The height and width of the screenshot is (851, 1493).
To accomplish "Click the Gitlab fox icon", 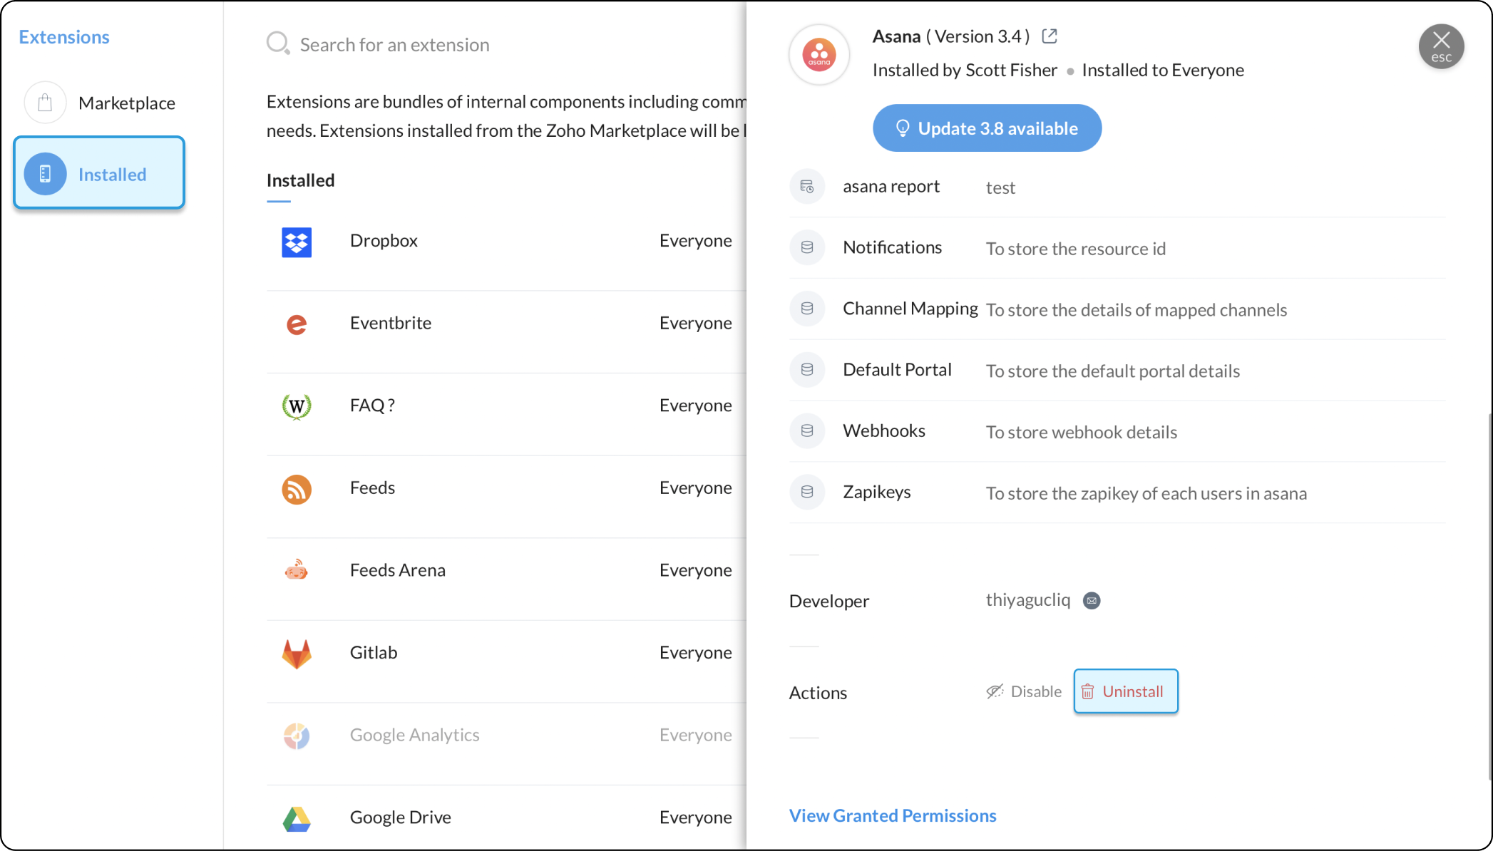I will point(297,654).
